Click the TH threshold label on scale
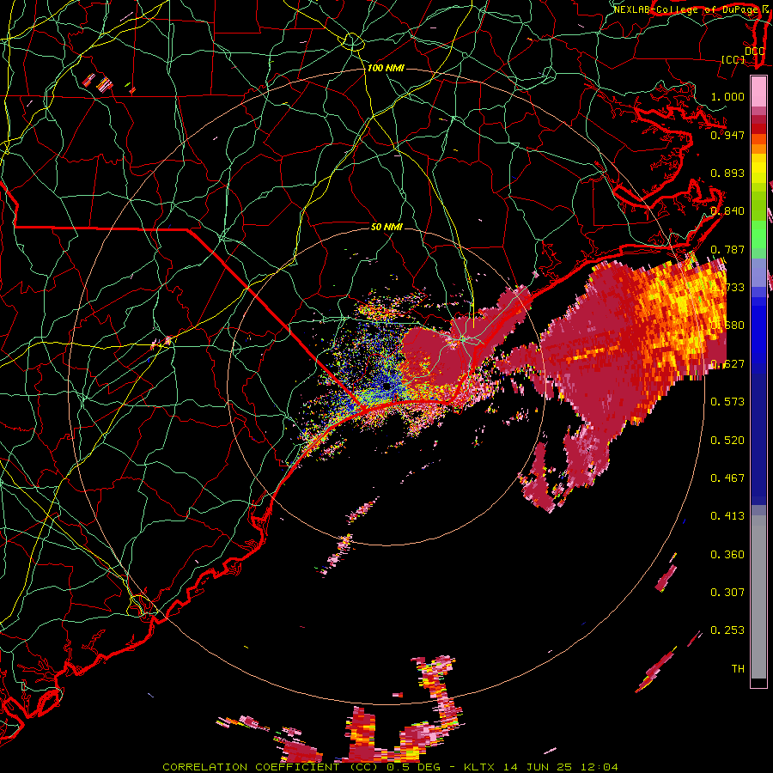Screen dimensions: 773x773 pos(738,668)
